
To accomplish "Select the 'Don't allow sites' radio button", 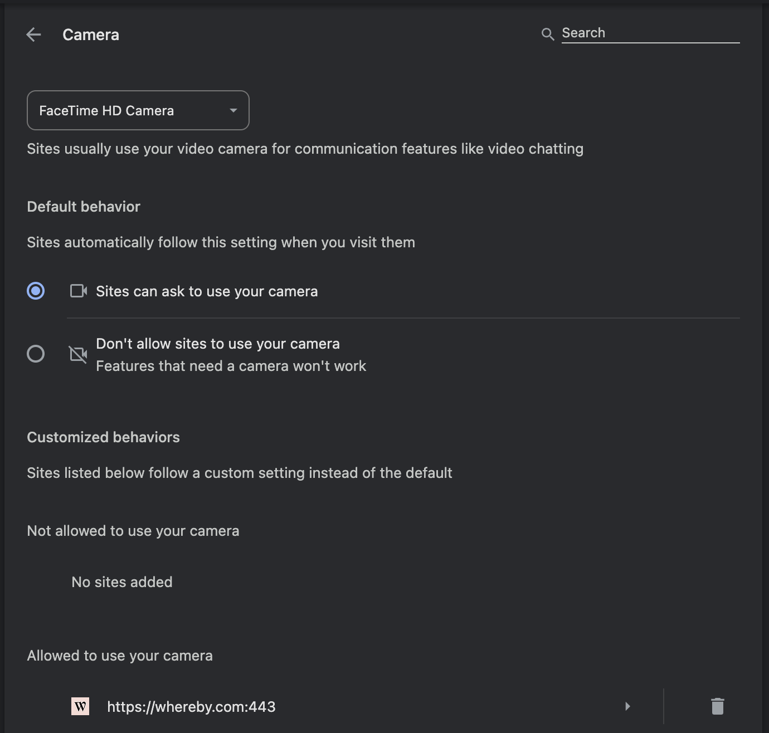I will [x=36, y=354].
